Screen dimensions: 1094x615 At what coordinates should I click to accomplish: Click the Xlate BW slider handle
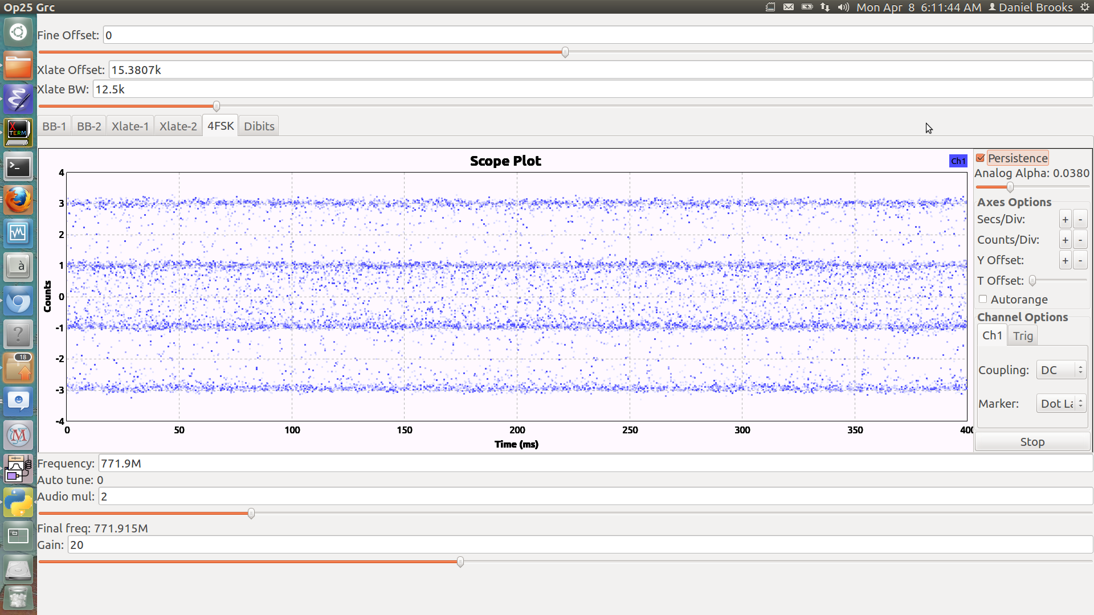click(217, 106)
